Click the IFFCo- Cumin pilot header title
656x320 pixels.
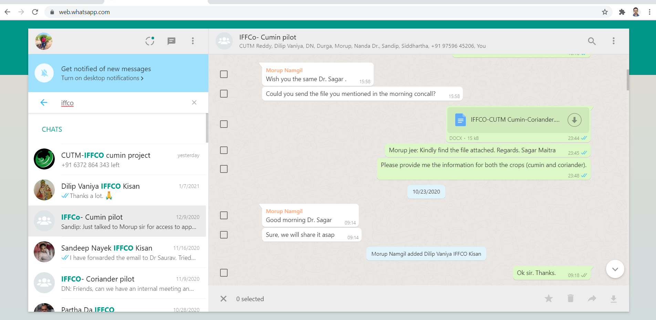[x=268, y=37]
